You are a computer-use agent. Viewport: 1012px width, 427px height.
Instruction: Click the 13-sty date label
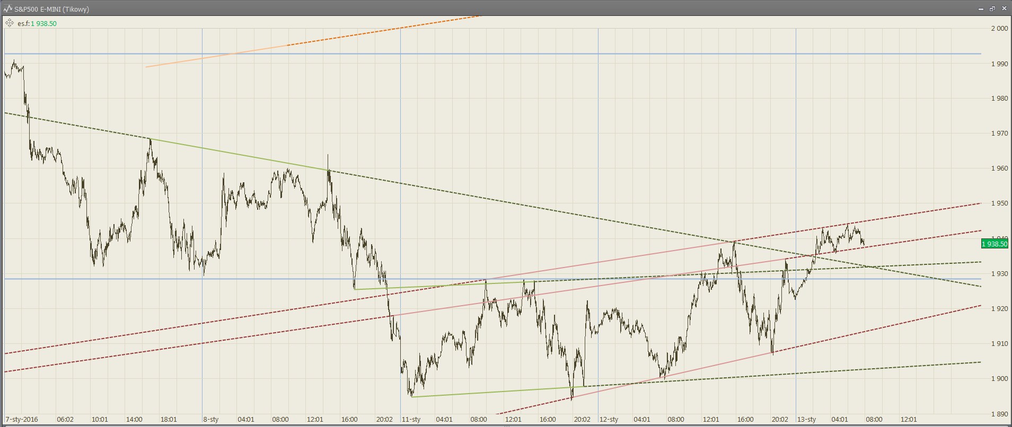pyautogui.click(x=806, y=419)
